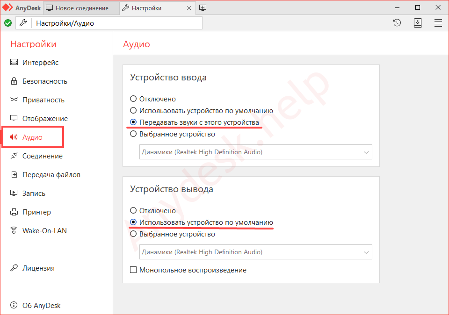Click the green connection status icon
Screen dimensions: 449x315
tap(8, 23)
